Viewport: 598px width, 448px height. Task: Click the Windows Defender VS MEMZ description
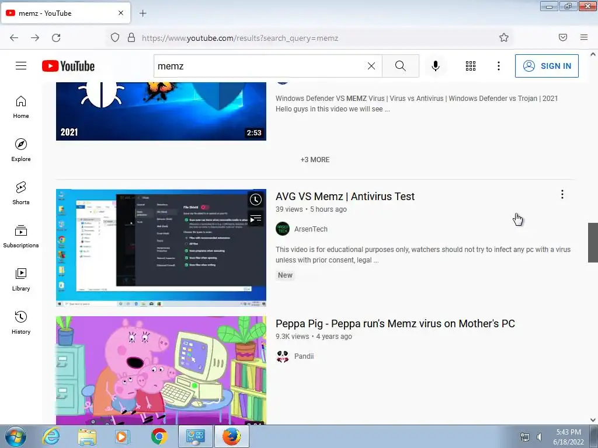pos(416,104)
